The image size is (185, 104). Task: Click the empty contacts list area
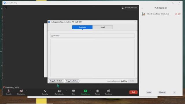click(92, 58)
